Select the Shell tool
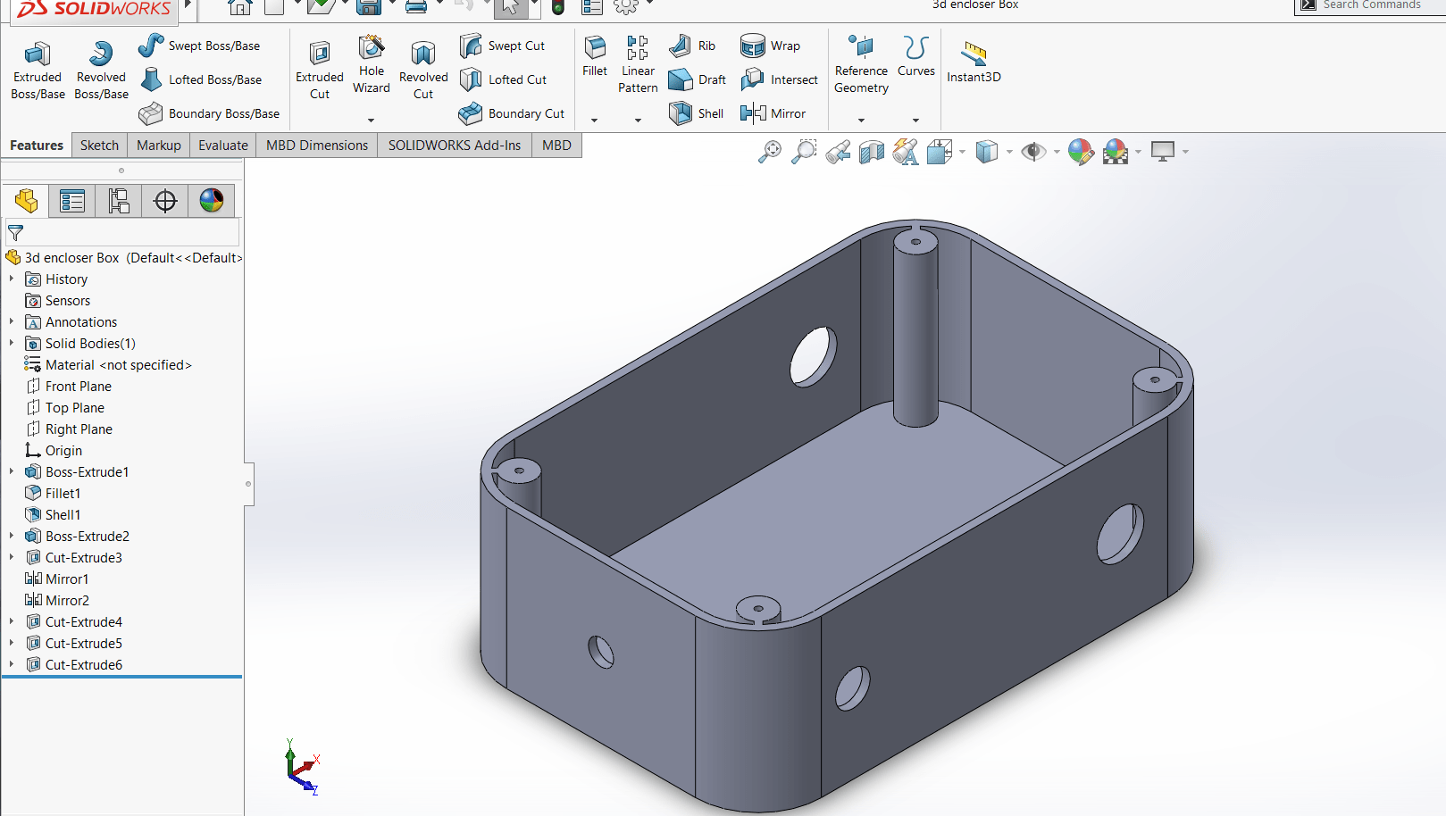1446x816 pixels. point(697,113)
